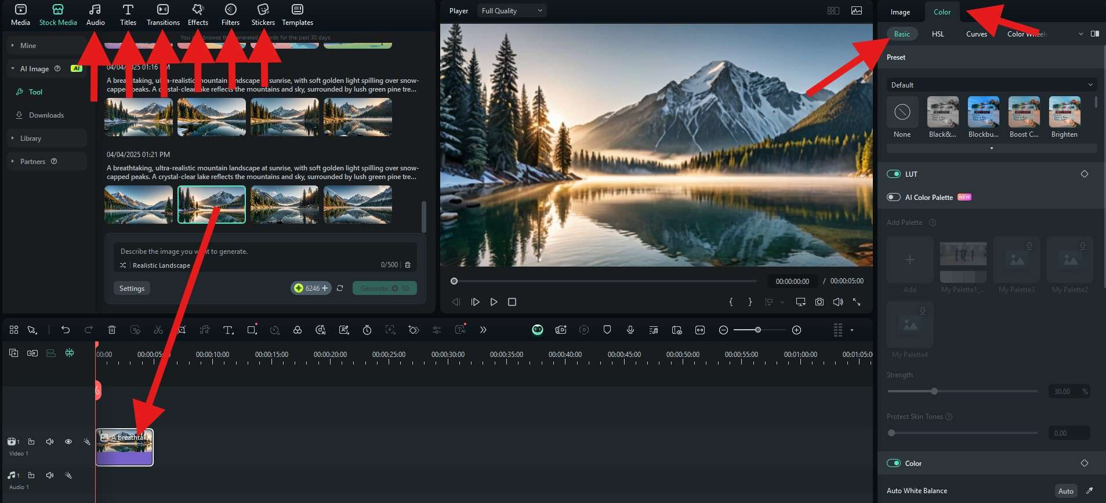The height and width of the screenshot is (503, 1106).
Task: Undo the last timeline action
Action: (66, 330)
